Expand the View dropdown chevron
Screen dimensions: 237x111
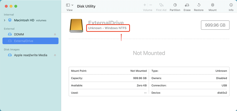point(72,5)
